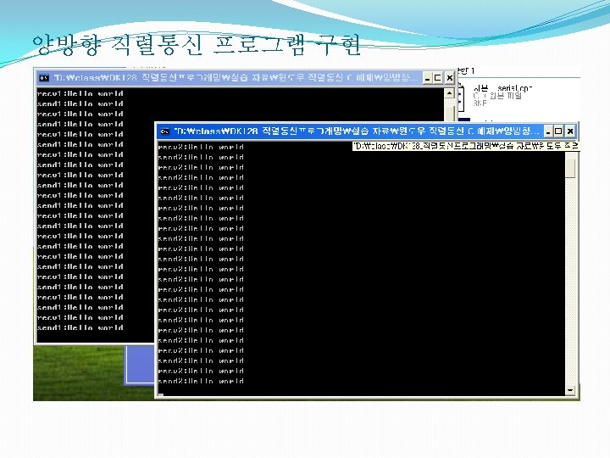
Task: Minimize the front console window showing recv2 lines
Action: (548, 131)
